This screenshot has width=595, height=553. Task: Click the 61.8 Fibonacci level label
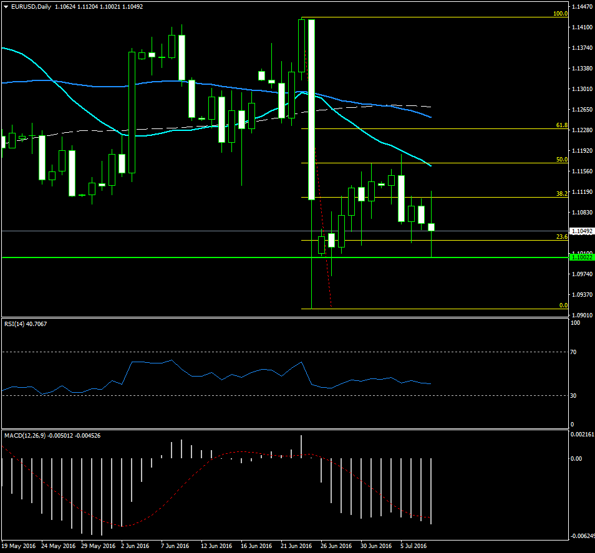[561, 125]
